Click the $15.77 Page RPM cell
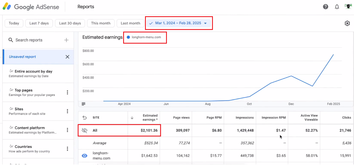The width and height of the screenshot is (354, 165). tap(215, 156)
